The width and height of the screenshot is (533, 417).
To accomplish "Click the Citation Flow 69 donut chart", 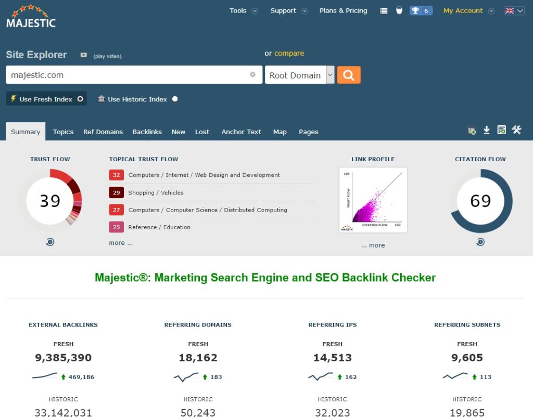I will (x=480, y=201).
